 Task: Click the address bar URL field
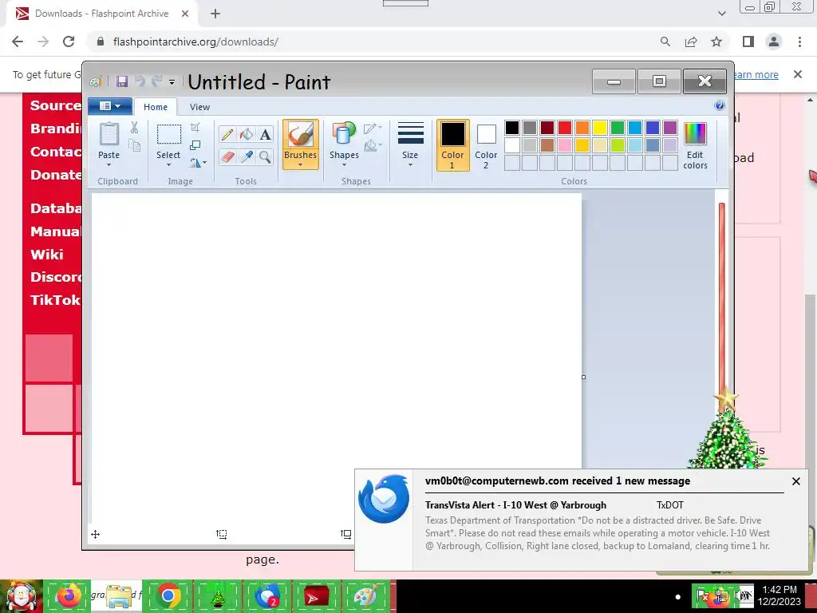[x=375, y=42]
